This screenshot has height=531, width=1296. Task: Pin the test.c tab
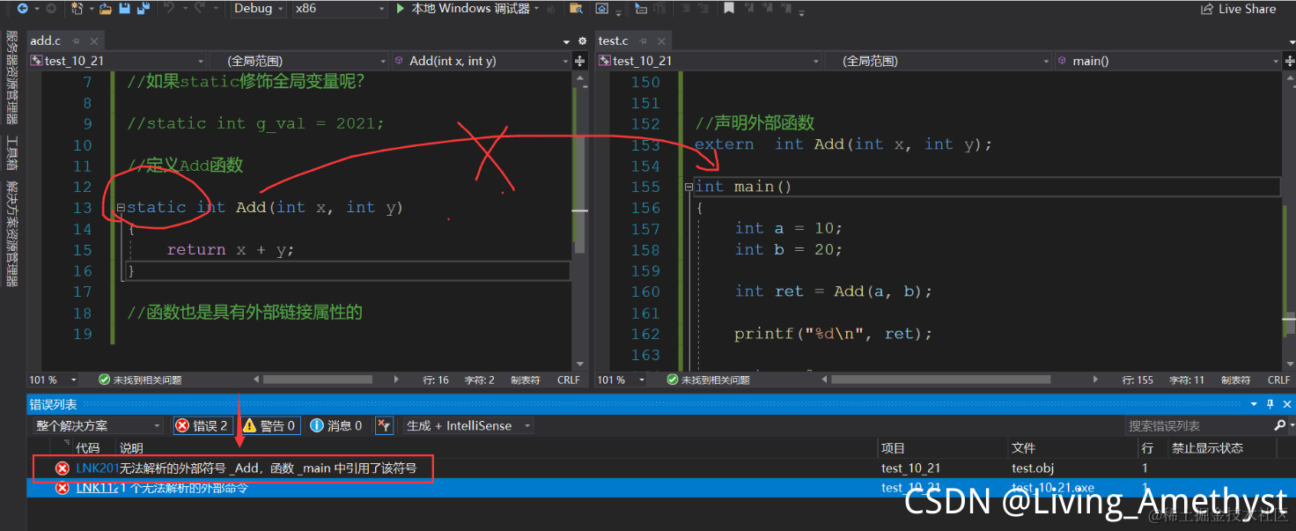(644, 41)
